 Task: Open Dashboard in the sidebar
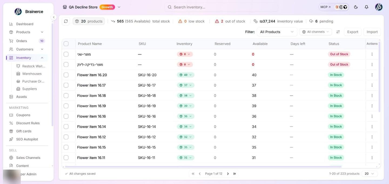click(x=25, y=24)
